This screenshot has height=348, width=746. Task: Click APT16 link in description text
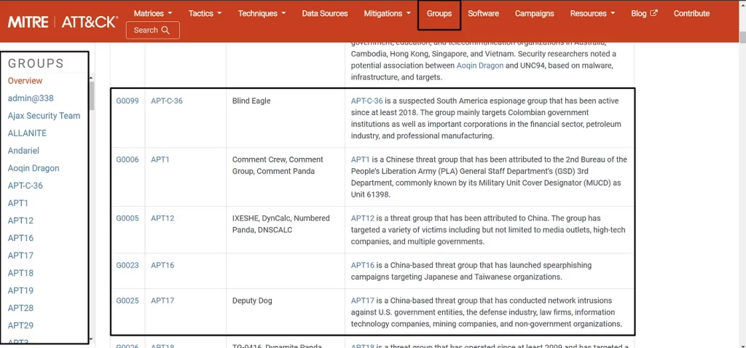(363, 265)
